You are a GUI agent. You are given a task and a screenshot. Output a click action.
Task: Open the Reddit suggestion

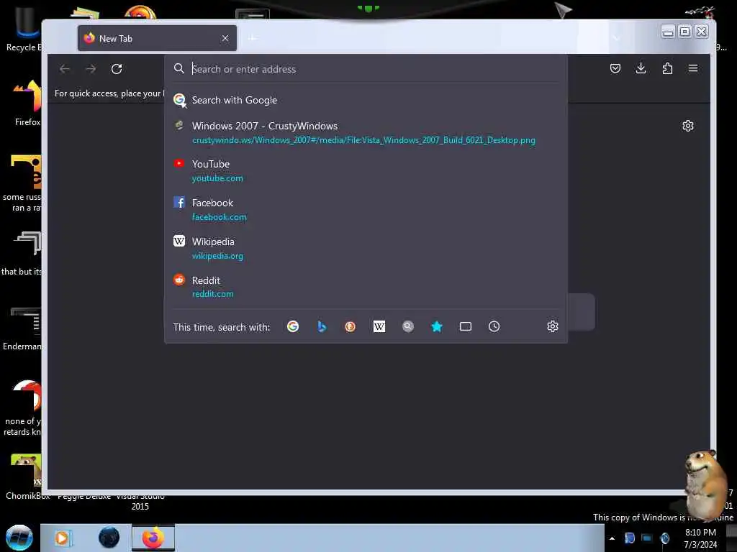pos(366,287)
